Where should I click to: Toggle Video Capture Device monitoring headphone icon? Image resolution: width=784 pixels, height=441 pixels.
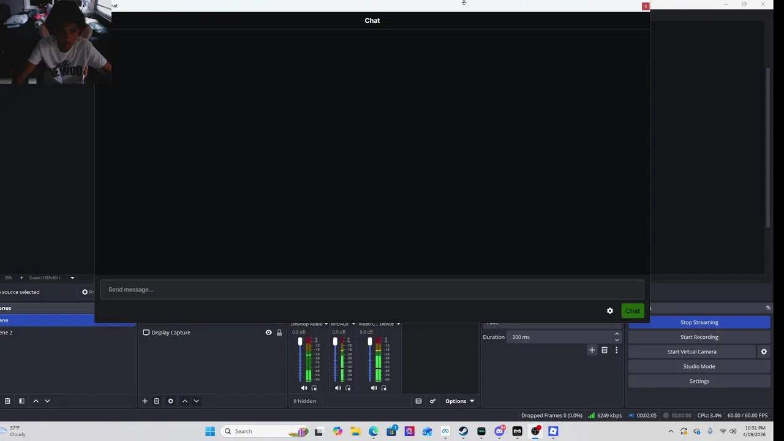(384, 388)
